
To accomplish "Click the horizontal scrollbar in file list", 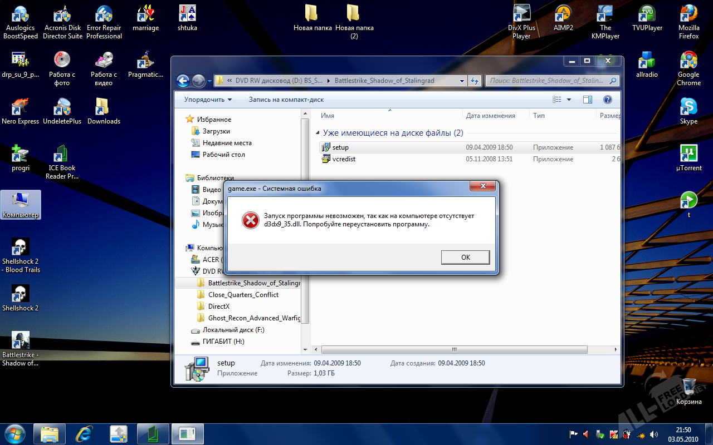I will [452, 350].
